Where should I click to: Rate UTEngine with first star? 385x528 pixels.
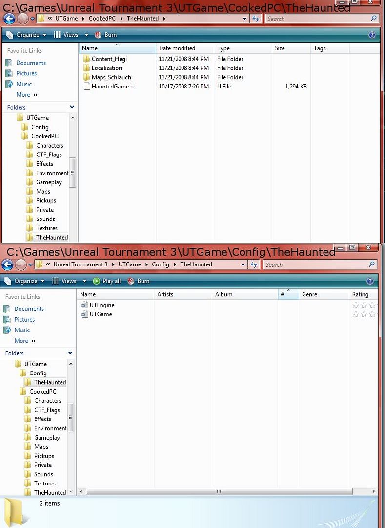356,305
